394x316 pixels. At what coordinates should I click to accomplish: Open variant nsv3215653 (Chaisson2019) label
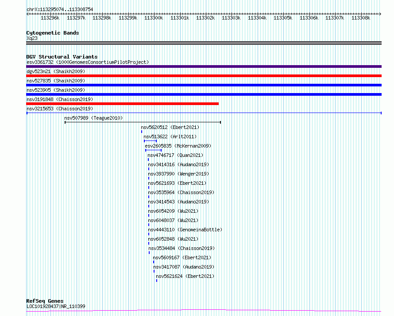point(60,109)
